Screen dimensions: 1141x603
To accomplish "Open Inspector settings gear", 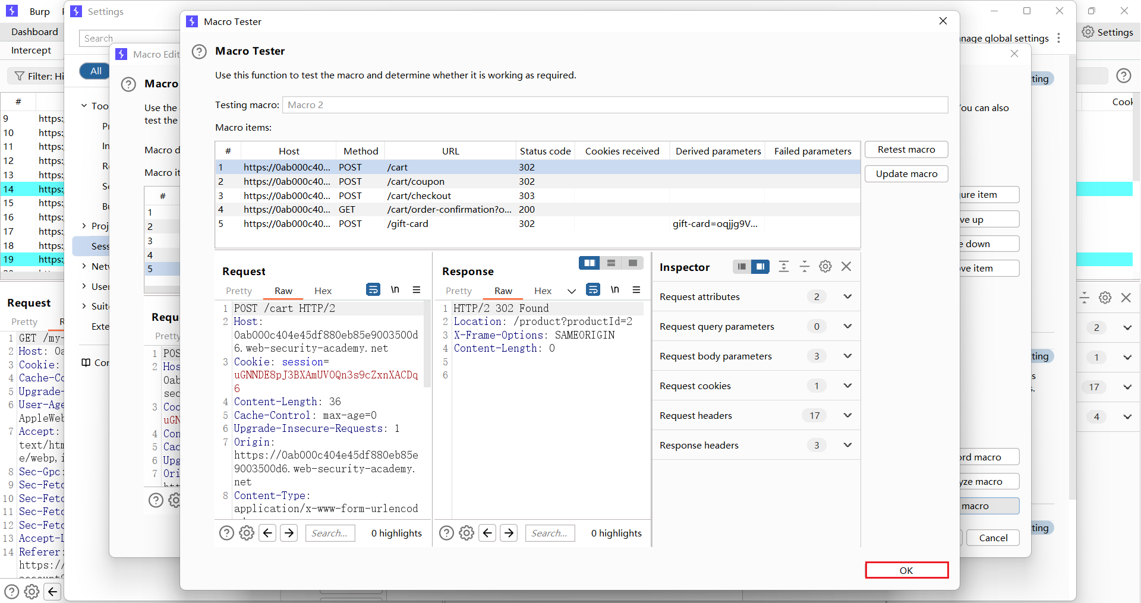I will tap(825, 267).
